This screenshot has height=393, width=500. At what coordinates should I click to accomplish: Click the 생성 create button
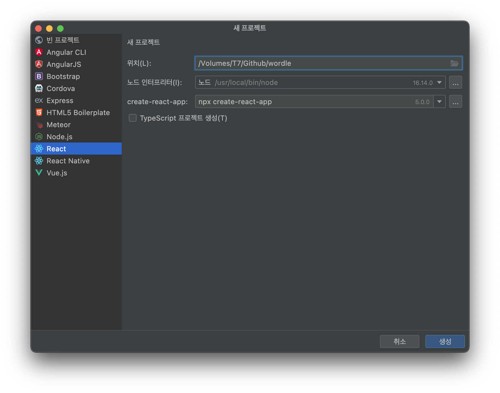click(x=445, y=341)
